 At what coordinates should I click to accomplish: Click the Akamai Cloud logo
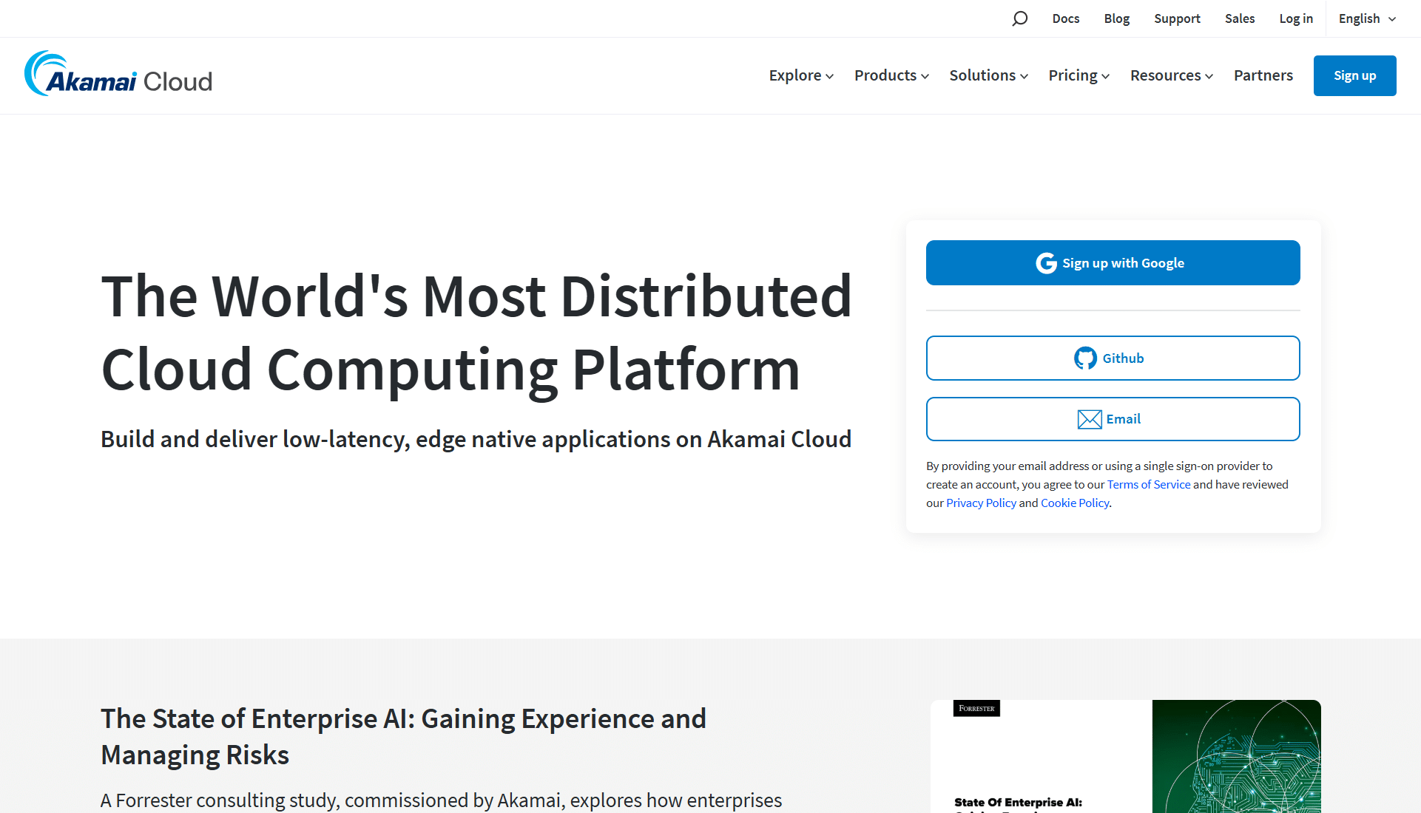pos(118,75)
